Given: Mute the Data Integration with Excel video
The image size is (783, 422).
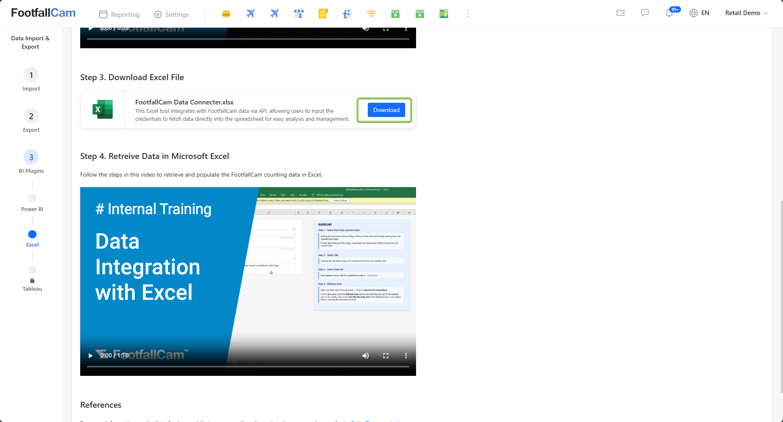Looking at the screenshot, I should point(366,356).
